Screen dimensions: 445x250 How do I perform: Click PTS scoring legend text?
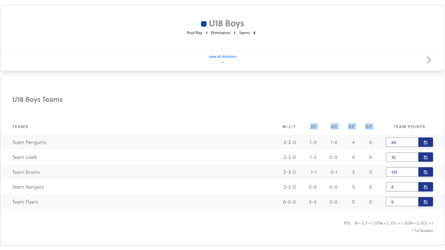[388, 223]
